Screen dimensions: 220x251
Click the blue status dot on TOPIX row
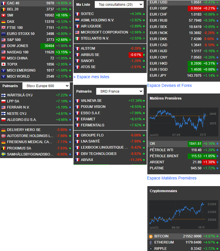point(70,64)
